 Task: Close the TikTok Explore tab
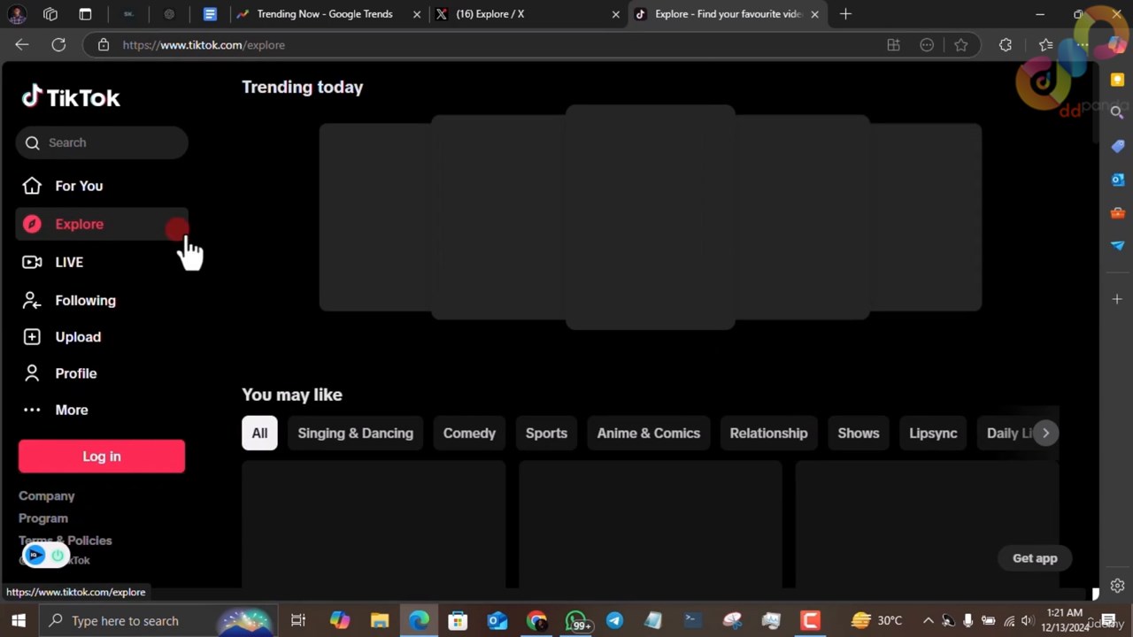tap(814, 14)
